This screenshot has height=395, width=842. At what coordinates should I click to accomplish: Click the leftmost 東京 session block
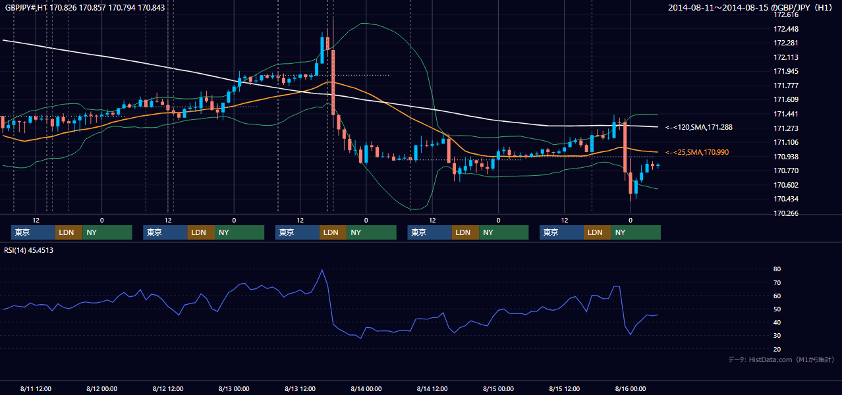pos(33,232)
